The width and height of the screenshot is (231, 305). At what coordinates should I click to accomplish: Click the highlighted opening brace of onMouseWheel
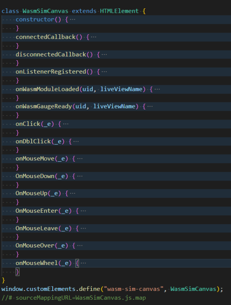tap(77, 263)
